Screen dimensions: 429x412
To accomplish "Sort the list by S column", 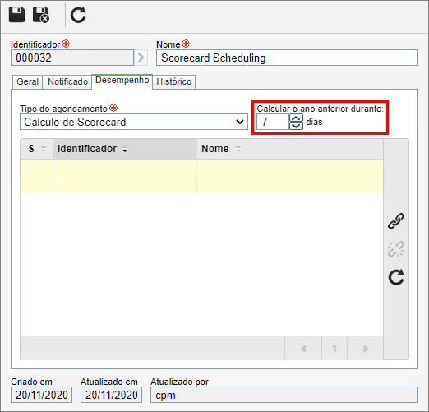I will (x=37, y=149).
